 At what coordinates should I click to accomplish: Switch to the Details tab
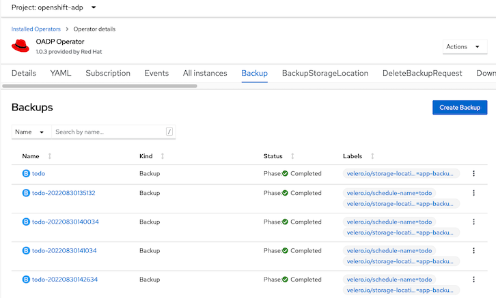point(24,73)
